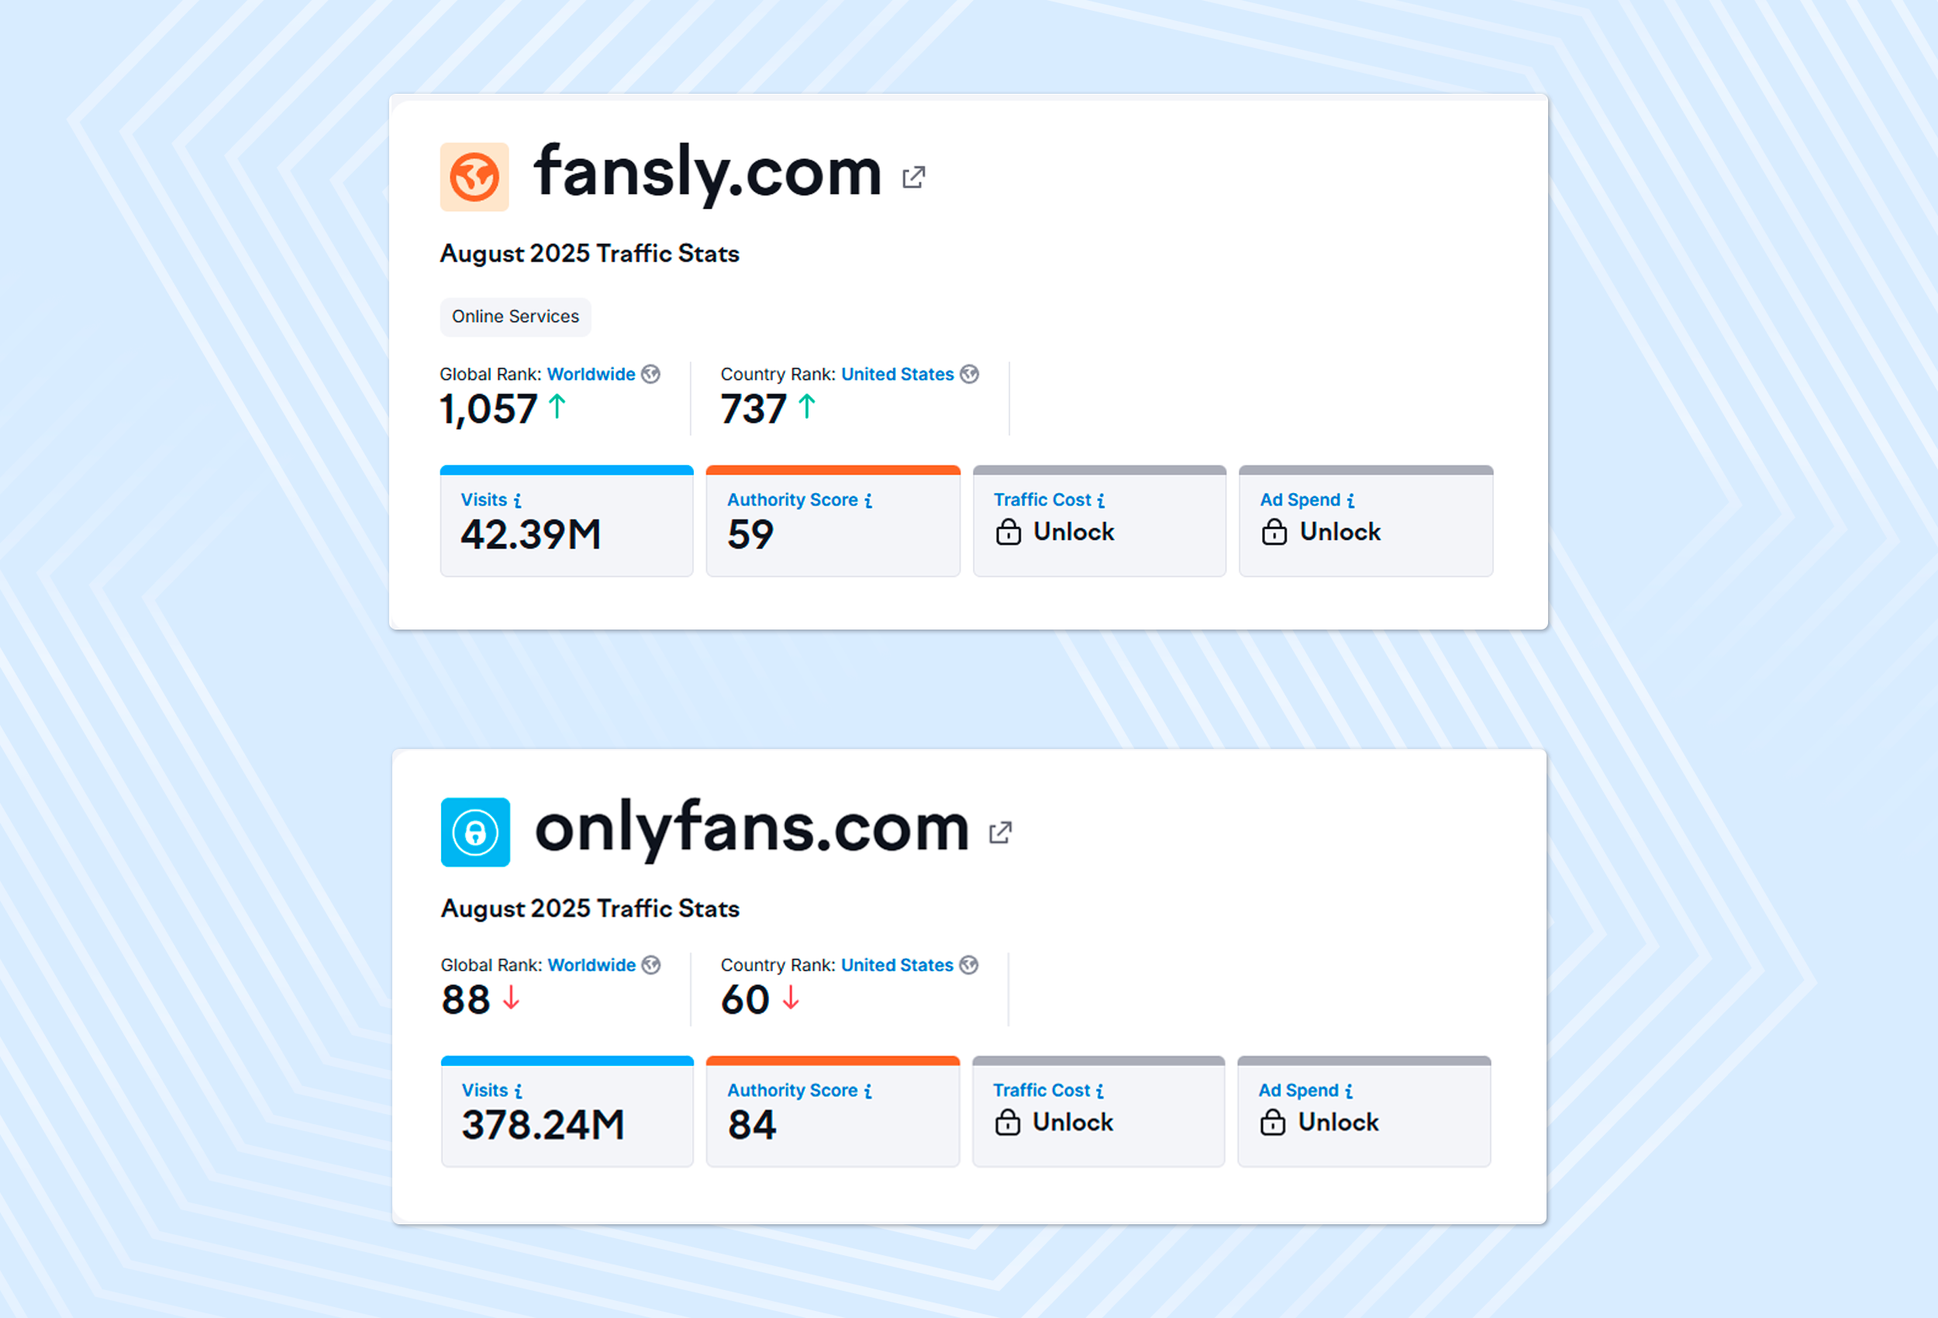Image resolution: width=1938 pixels, height=1318 pixels.
Task: Unlock fansly Ad Spend data
Action: pos(1340,532)
